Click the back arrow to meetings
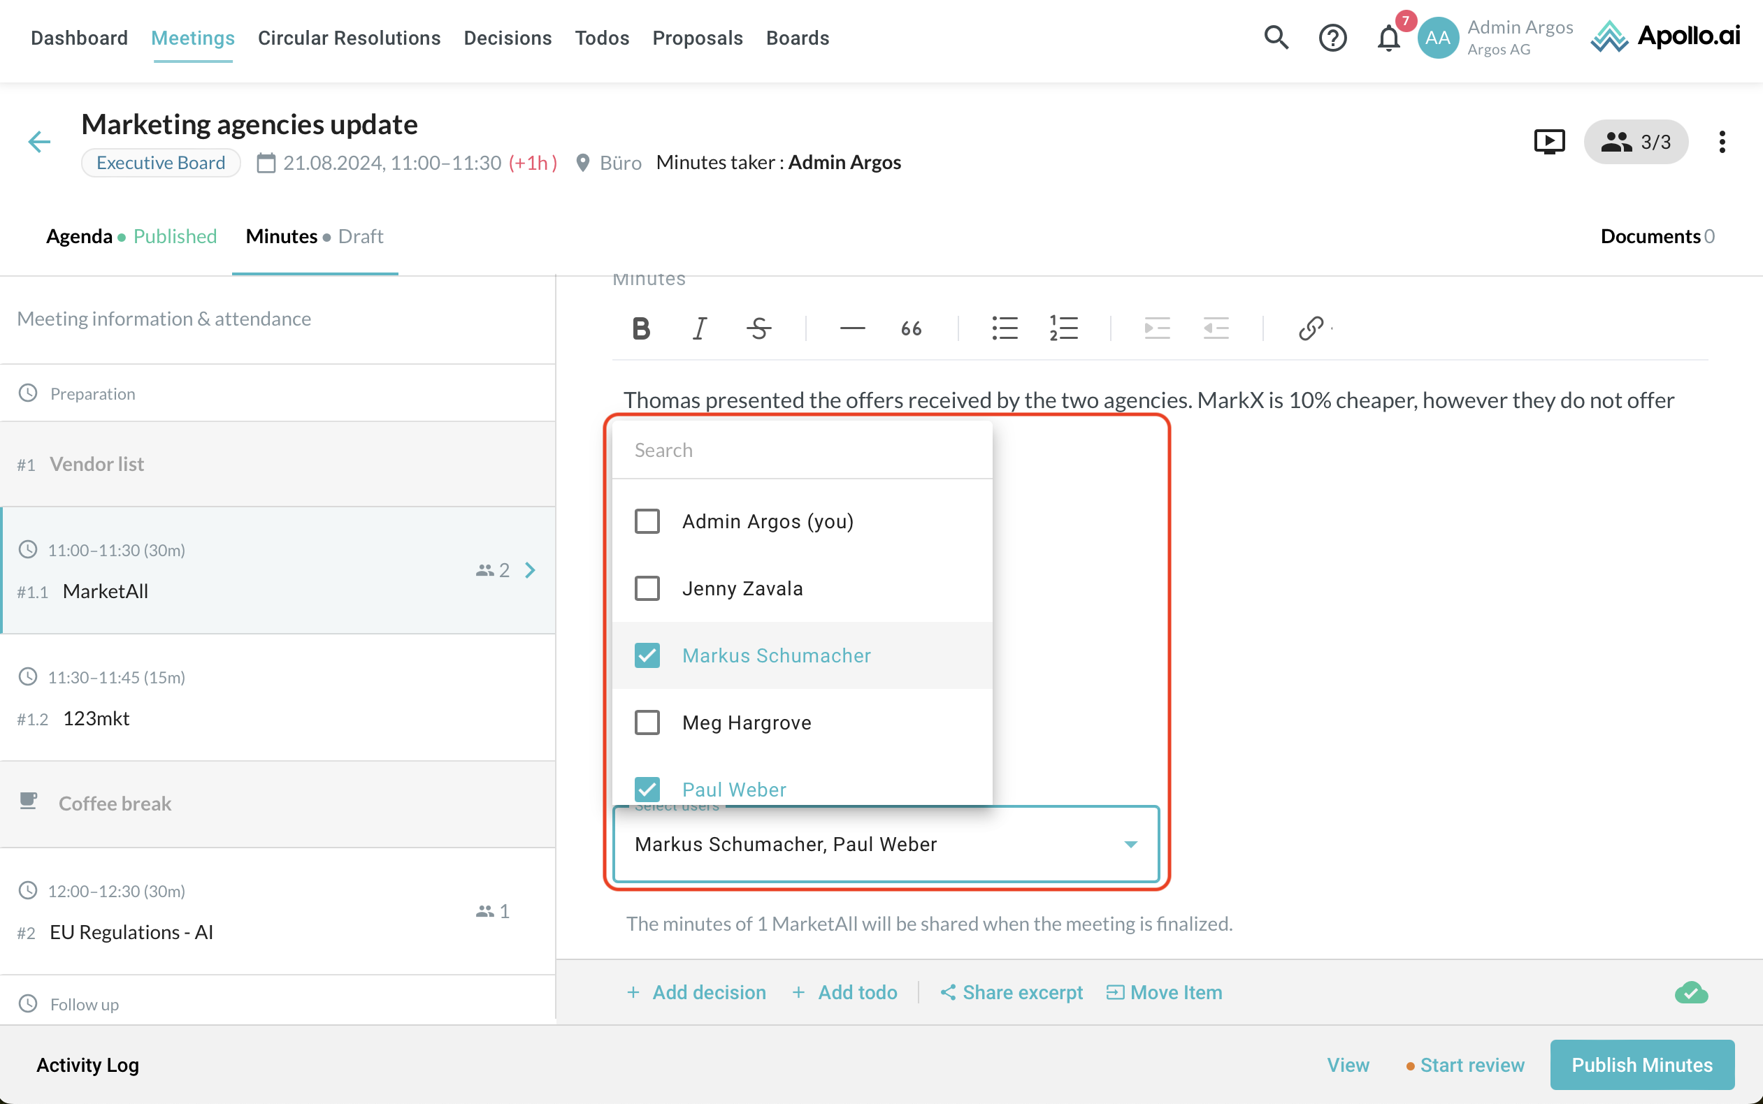Viewport: 1763px width, 1104px height. click(39, 142)
